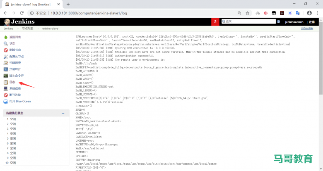The image size is (323, 171).
Task: Click the blue bird extension icon
Action: click(x=290, y=13)
